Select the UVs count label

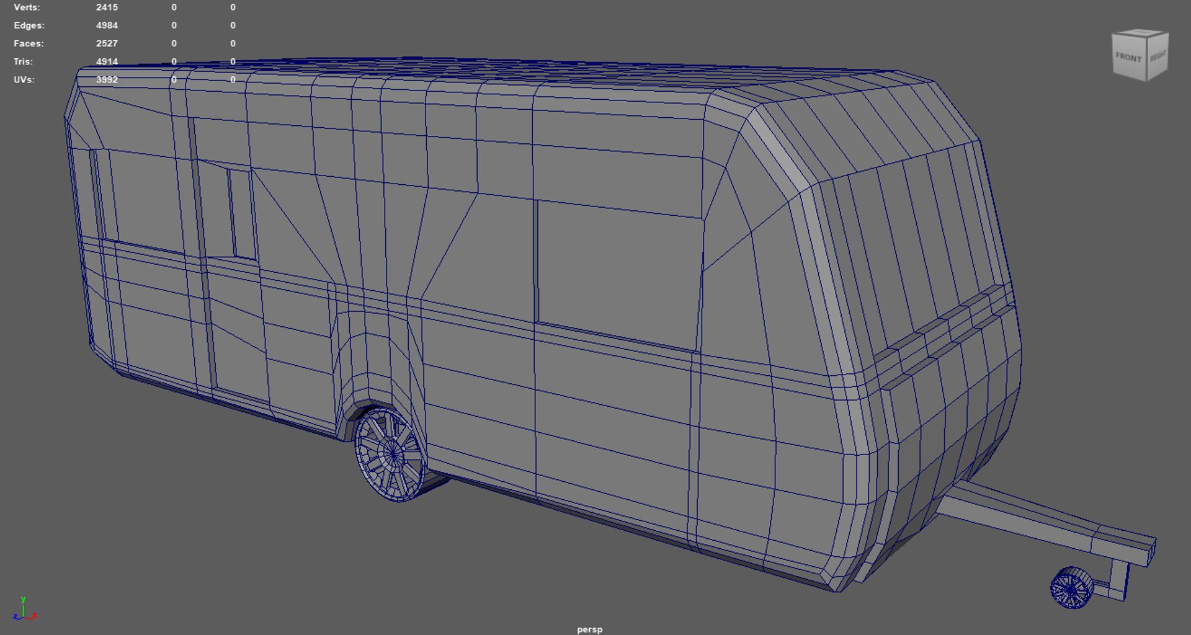24,79
